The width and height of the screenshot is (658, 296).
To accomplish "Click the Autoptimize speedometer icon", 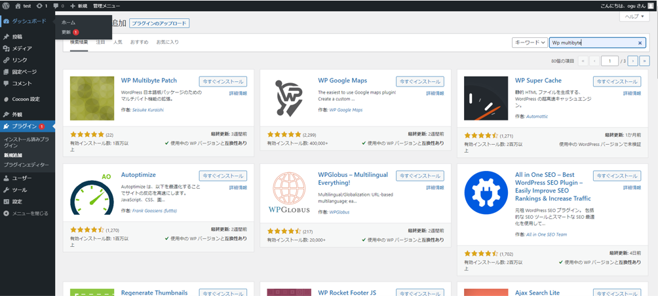I will [92, 193].
